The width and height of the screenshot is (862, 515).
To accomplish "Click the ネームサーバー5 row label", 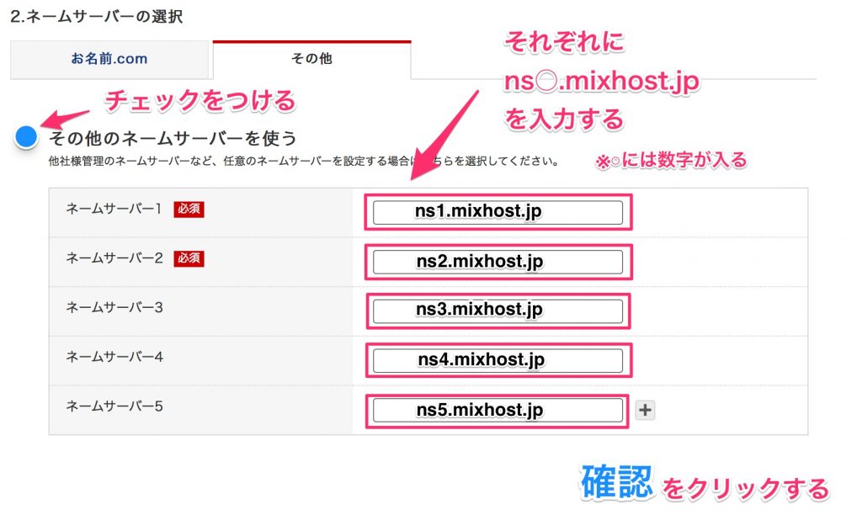I will (x=114, y=406).
